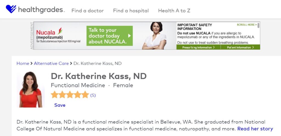Image resolution: width=281 pixels, height=136 pixels.
Task: Click the fifth rating star
Action: tap(85, 95)
